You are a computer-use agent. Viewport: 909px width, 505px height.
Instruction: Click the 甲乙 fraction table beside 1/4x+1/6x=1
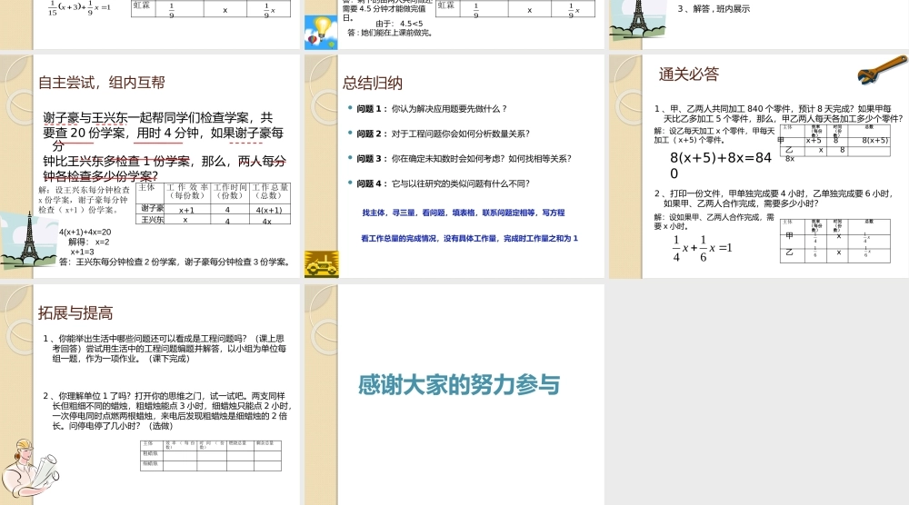834,241
